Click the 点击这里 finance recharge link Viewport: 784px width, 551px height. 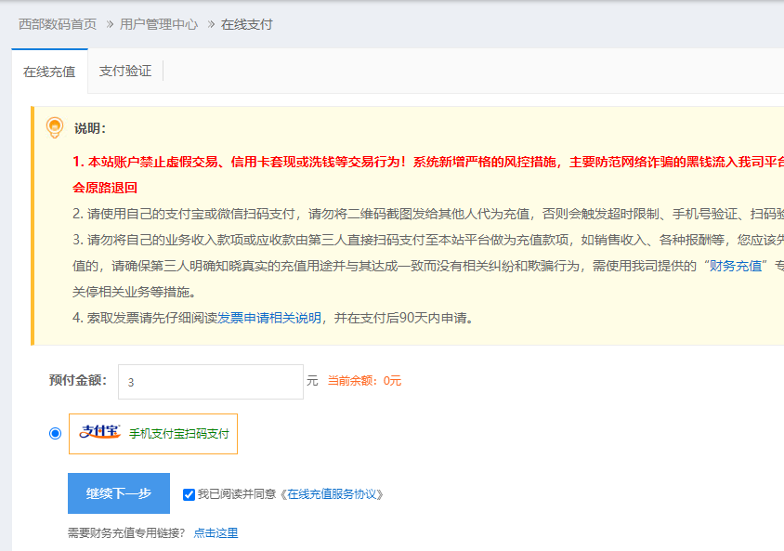pos(216,533)
